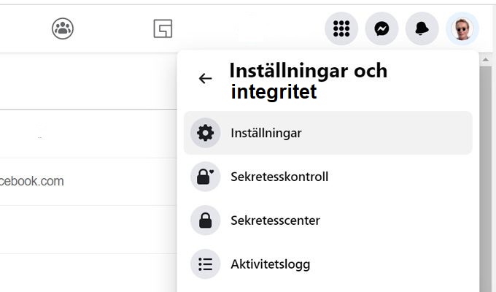Click the 'Inställningar och integritet' heading
The width and height of the screenshot is (496, 292).
tap(309, 81)
